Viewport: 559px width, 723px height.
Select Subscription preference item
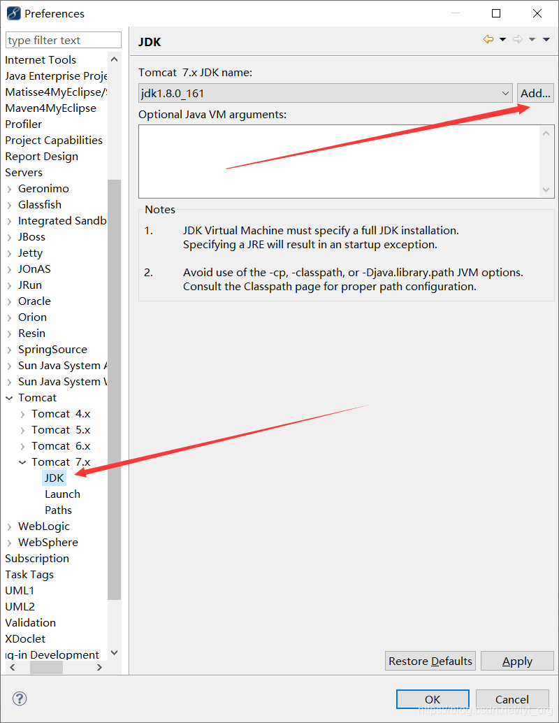point(37,559)
